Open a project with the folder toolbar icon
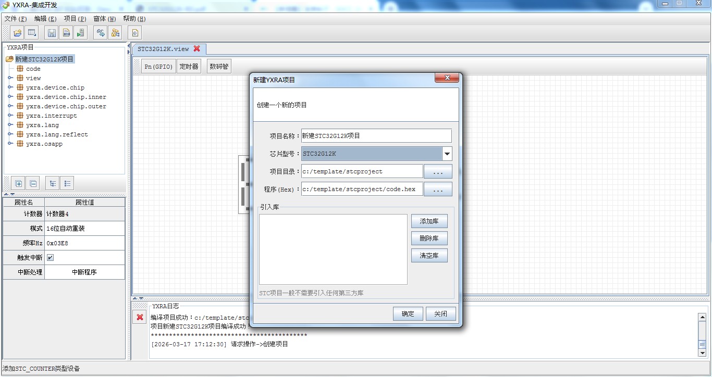 pyautogui.click(x=17, y=32)
